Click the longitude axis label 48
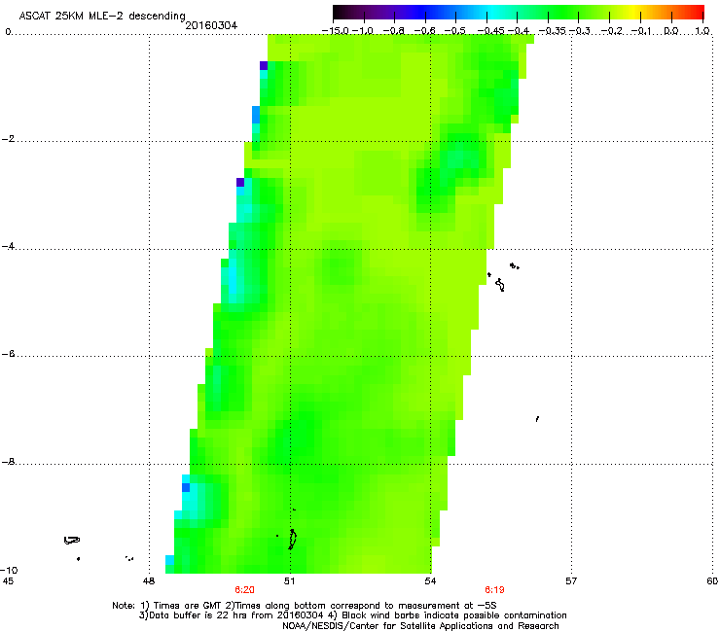720x632 pixels. 148,581
